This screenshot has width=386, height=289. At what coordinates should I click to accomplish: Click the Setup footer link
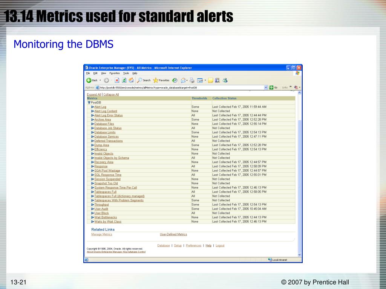(x=178, y=245)
